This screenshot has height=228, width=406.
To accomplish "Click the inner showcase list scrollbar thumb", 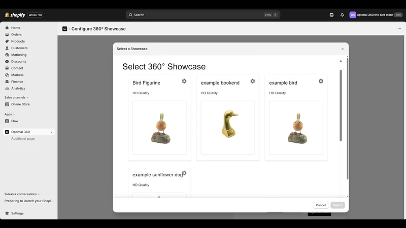I will 341,105.
